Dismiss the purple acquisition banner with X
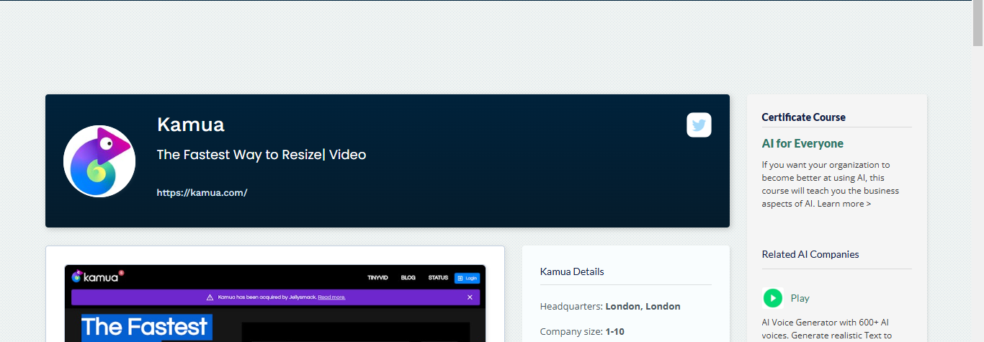Image resolution: width=984 pixels, height=342 pixels. pyautogui.click(x=470, y=297)
